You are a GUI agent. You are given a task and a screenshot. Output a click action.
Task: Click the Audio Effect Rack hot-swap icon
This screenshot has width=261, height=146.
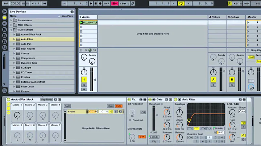tap(55, 99)
